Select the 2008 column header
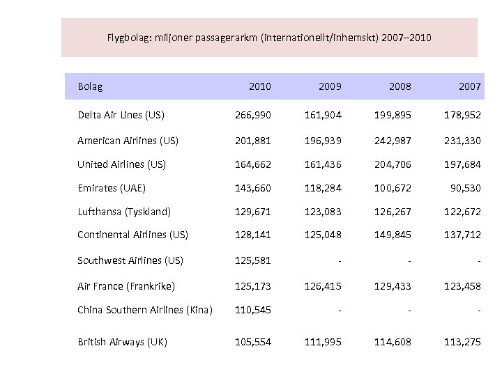502x376 pixels. 400,87
